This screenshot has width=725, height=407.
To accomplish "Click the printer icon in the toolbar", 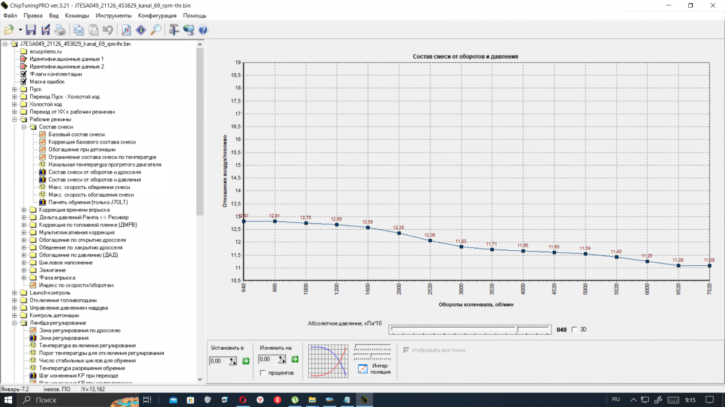I will pyautogui.click(x=60, y=30).
